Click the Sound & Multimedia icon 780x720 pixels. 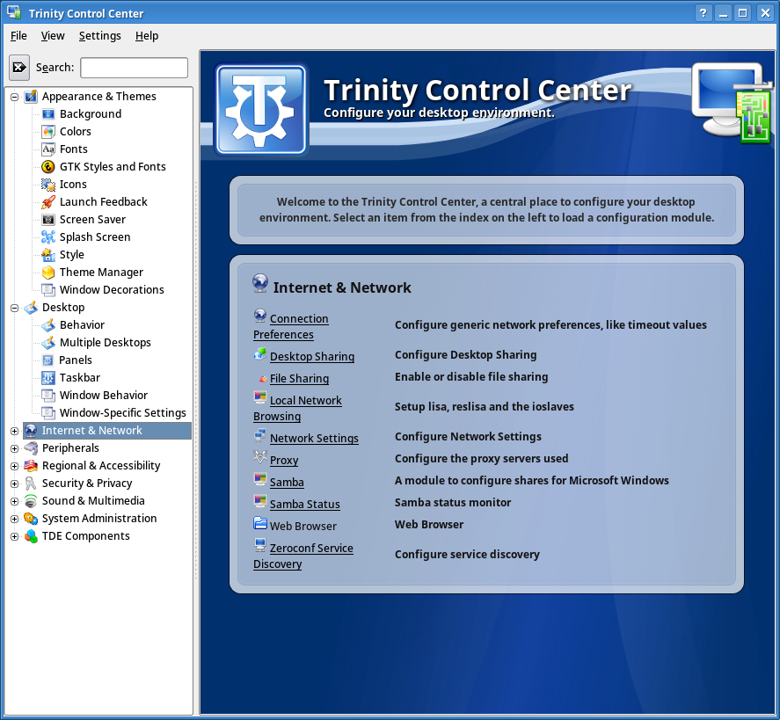coord(31,501)
